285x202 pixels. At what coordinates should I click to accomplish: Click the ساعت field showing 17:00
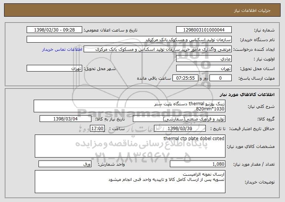point(97,128)
